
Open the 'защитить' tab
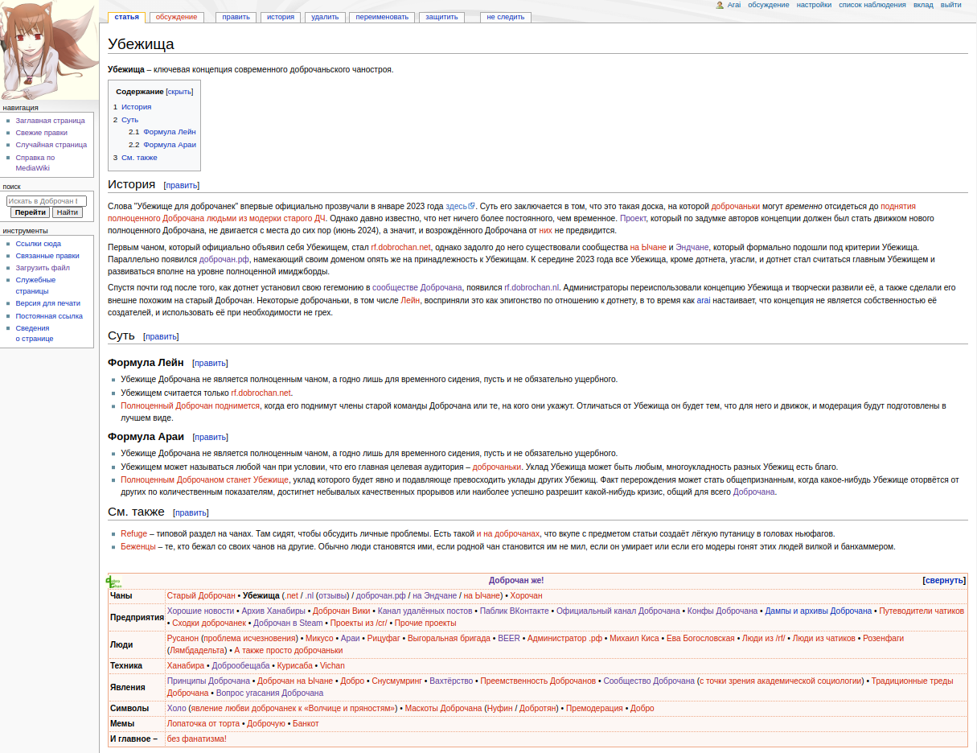pos(442,16)
